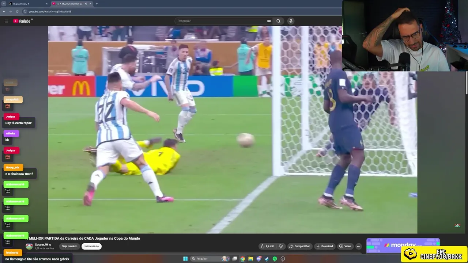Click the video player to pause playback
Image resolution: width=468 pixels, height=263 pixels.
click(x=233, y=130)
